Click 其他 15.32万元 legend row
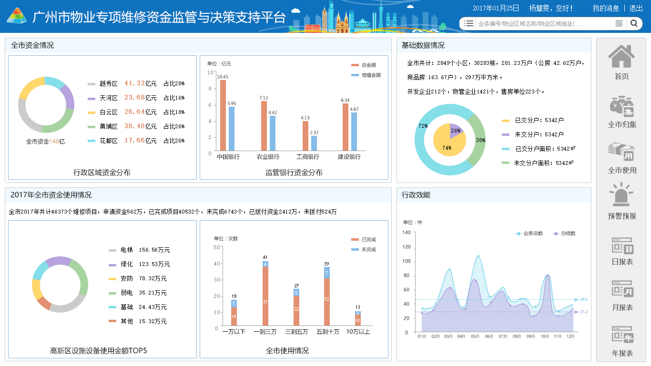Screen dimensions: 651x366 click(138, 321)
